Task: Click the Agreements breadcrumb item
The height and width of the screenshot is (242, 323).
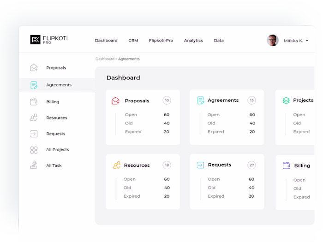Action: point(129,59)
